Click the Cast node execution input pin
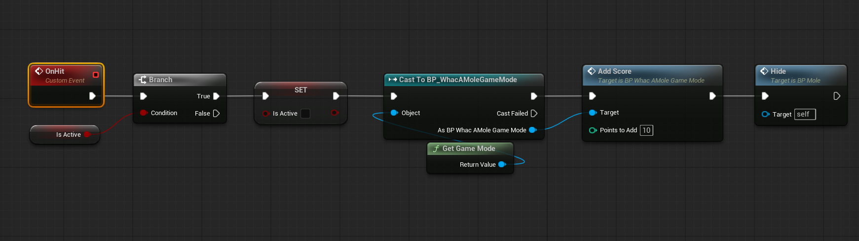Image resolution: width=859 pixels, height=241 pixels. (394, 96)
